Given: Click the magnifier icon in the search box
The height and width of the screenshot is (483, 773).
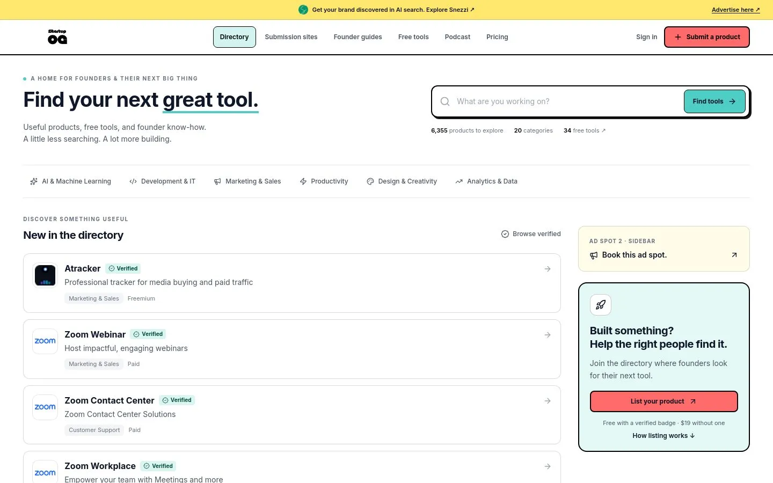Looking at the screenshot, I should point(445,101).
